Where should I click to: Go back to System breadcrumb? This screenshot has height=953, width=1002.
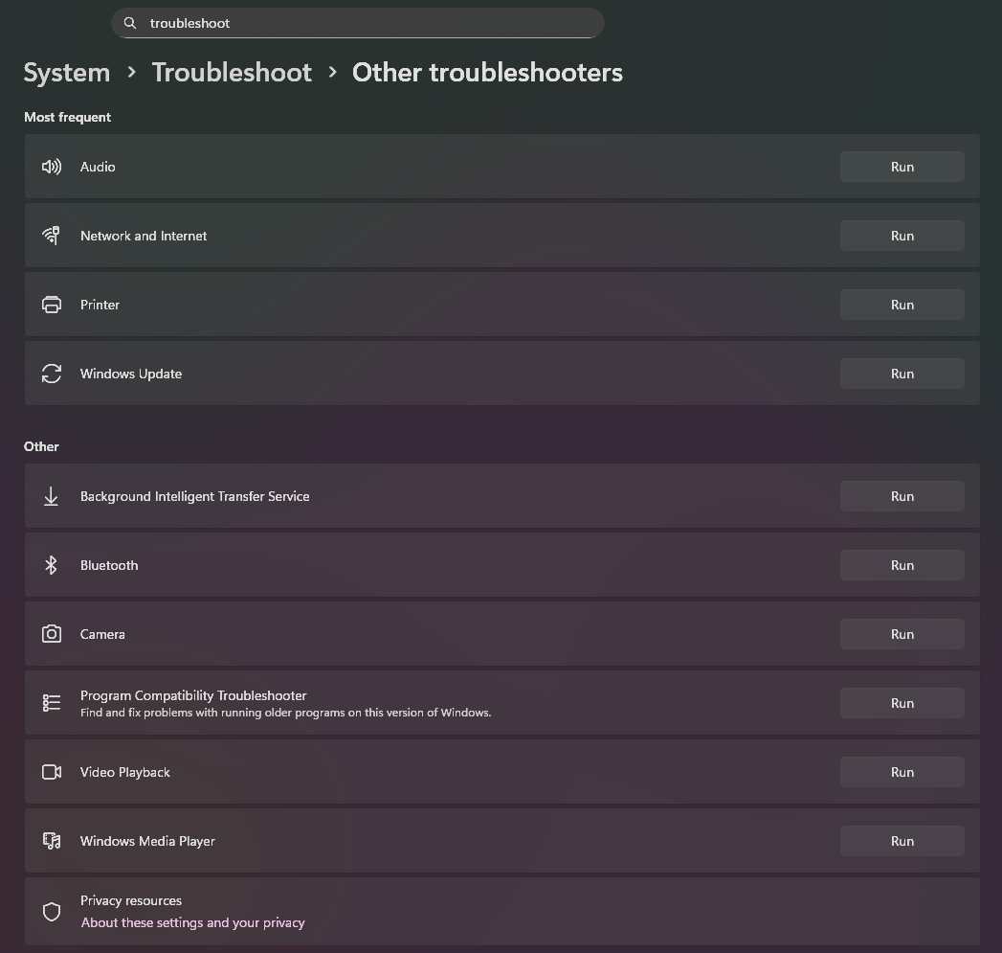(66, 73)
